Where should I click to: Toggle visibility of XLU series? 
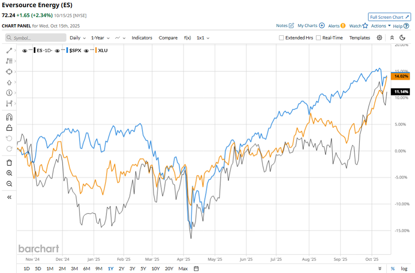click(x=86, y=50)
